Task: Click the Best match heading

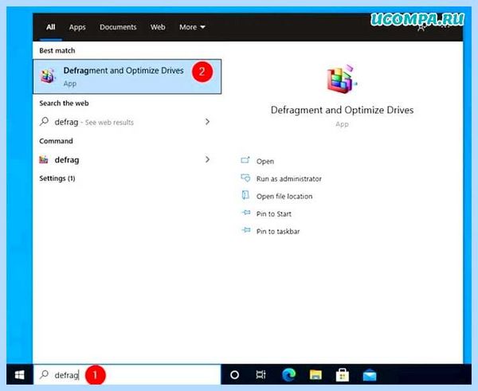Action: click(57, 51)
